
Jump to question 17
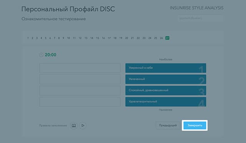(109, 38)
